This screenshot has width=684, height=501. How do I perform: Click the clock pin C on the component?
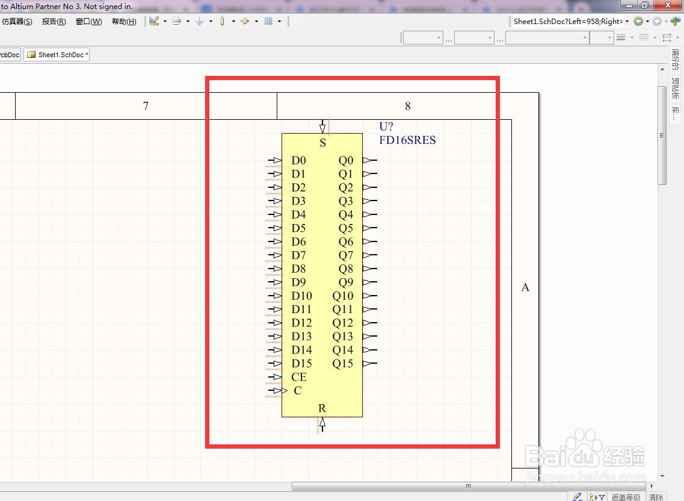click(x=277, y=390)
